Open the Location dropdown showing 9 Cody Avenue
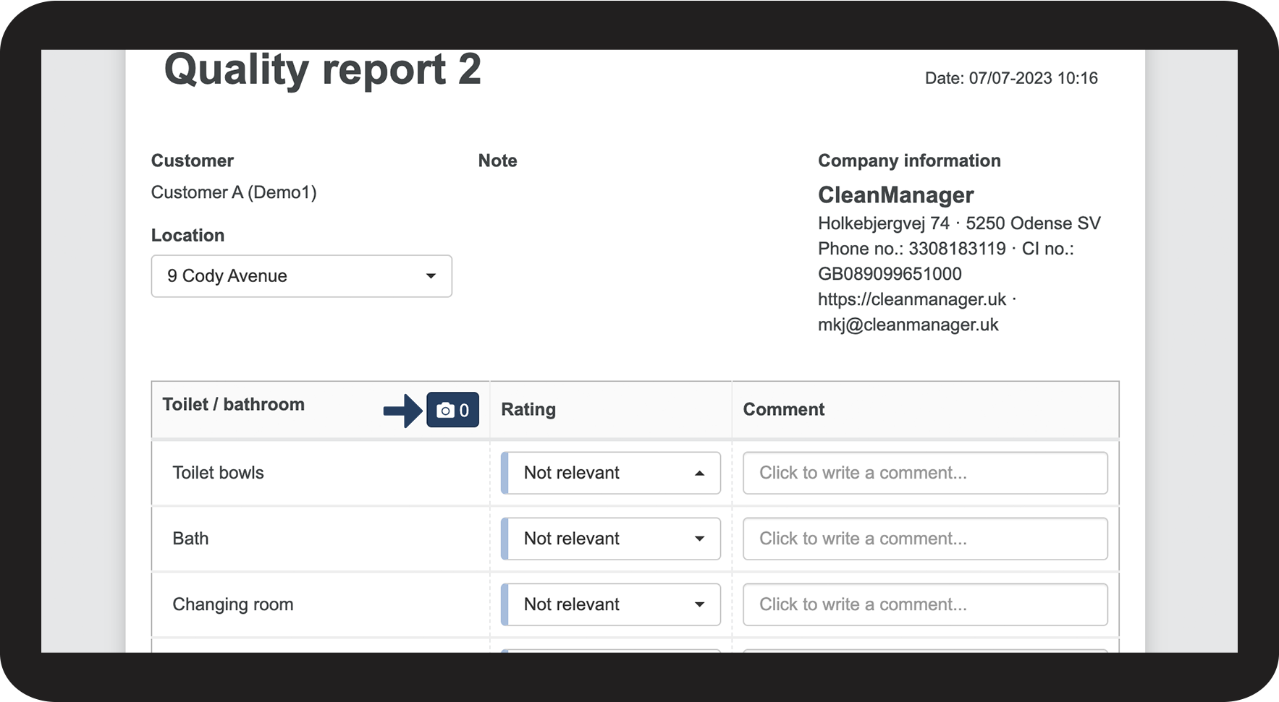This screenshot has width=1279, height=702. (301, 276)
